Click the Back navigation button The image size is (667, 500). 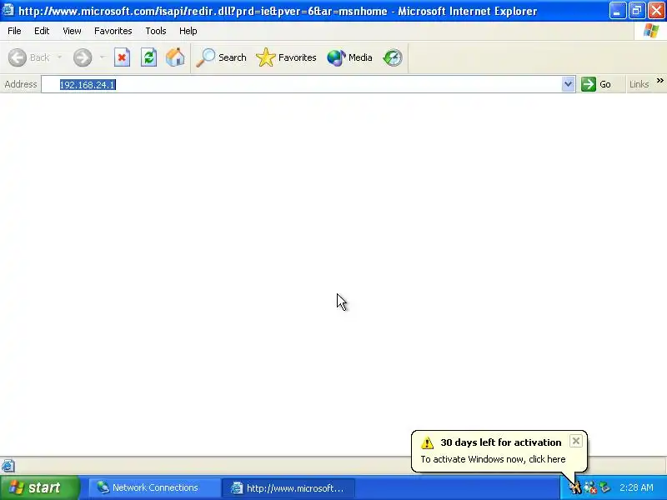point(29,57)
